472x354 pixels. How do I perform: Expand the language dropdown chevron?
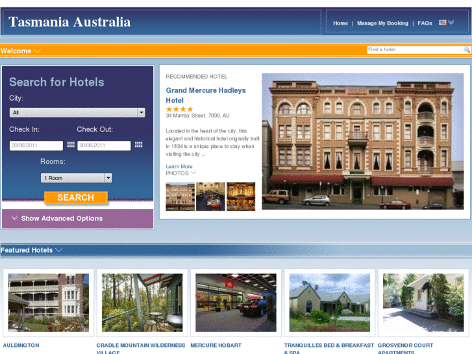pos(451,22)
